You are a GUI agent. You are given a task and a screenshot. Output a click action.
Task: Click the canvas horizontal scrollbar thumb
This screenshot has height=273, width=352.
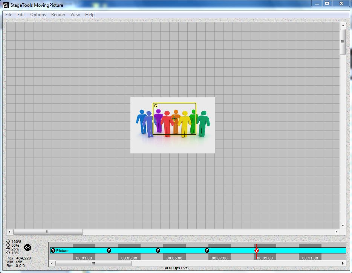(48, 232)
